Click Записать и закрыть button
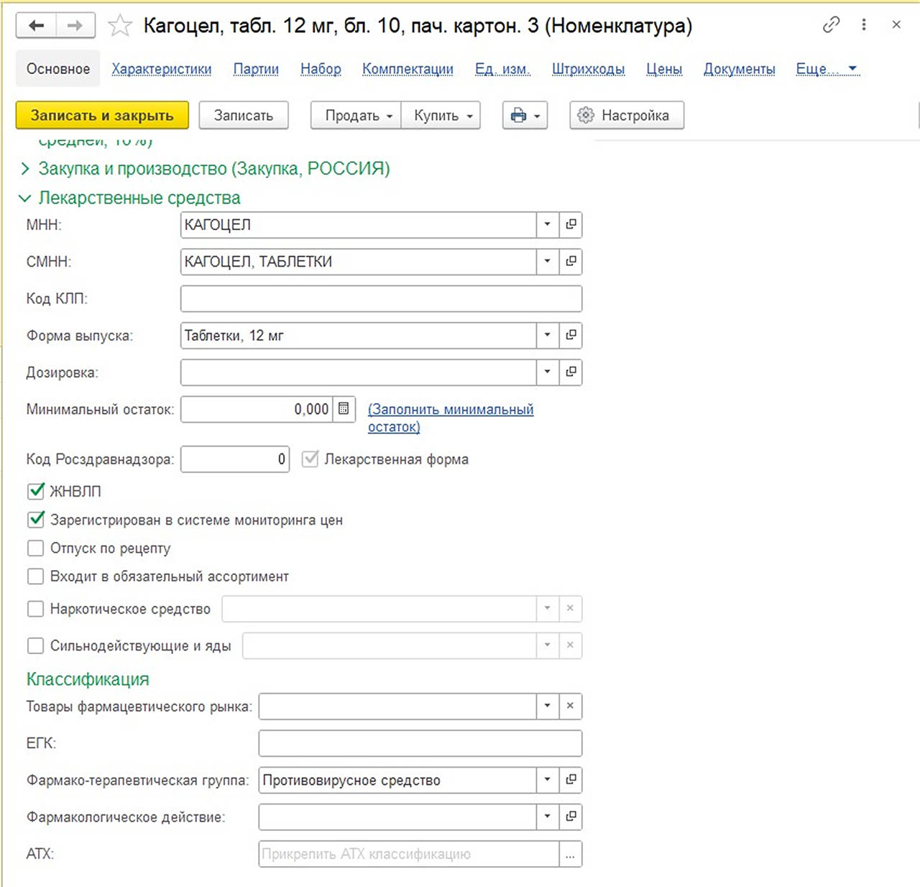920x887 pixels. point(102,115)
